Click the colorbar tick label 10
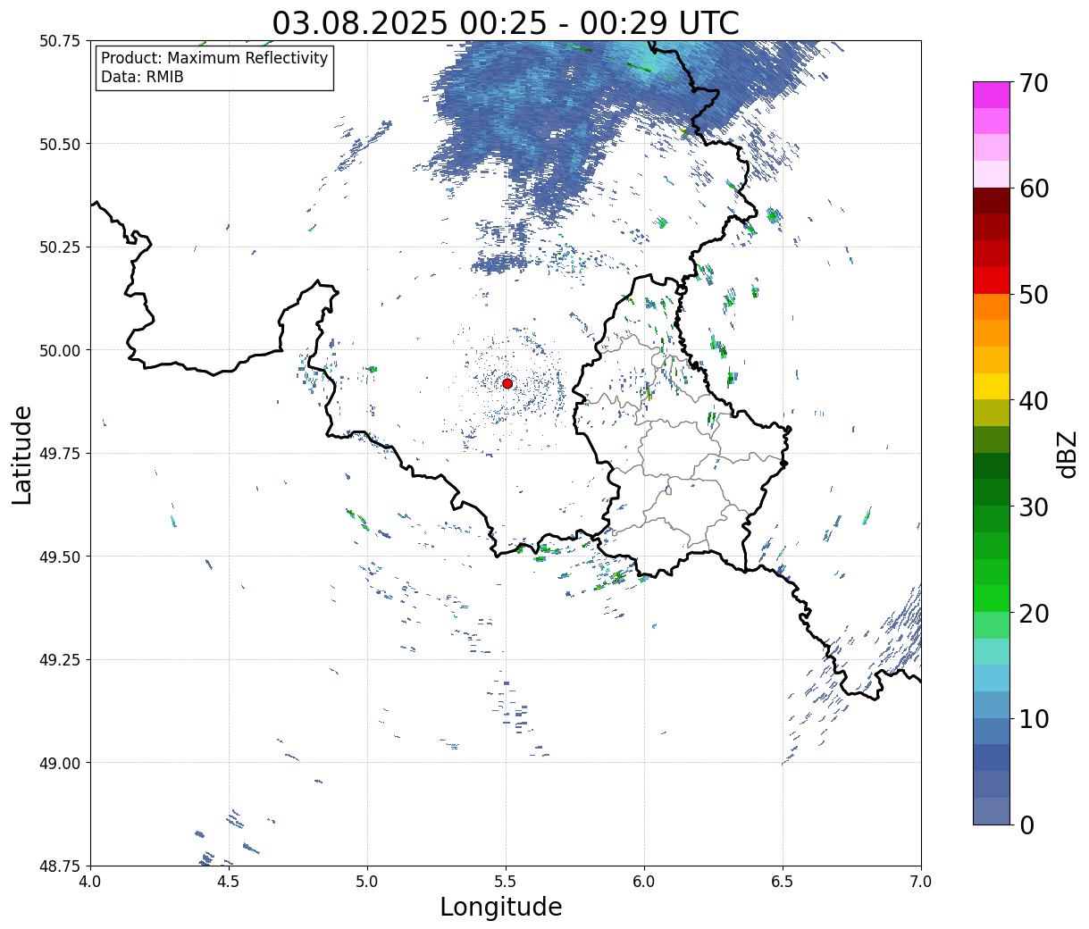Viewport: 1089px width, 929px height. tap(1034, 718)
